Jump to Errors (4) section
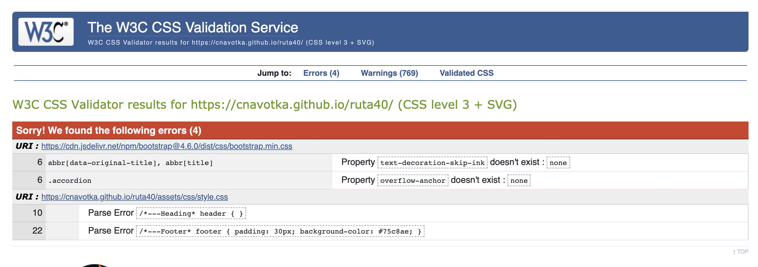 pos(321,73)
